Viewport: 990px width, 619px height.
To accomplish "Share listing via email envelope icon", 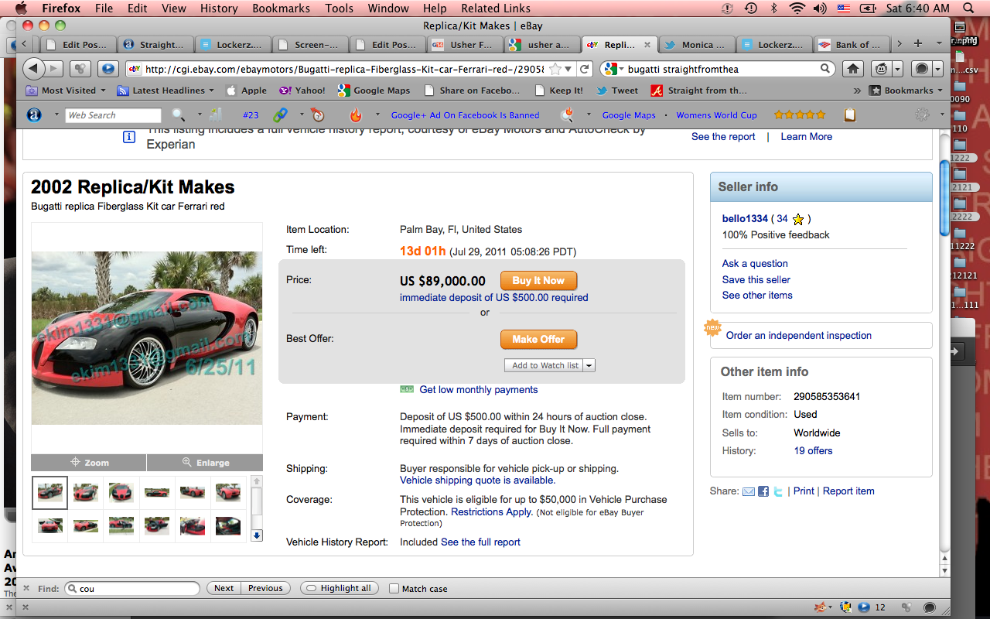I will coord(748,491).
